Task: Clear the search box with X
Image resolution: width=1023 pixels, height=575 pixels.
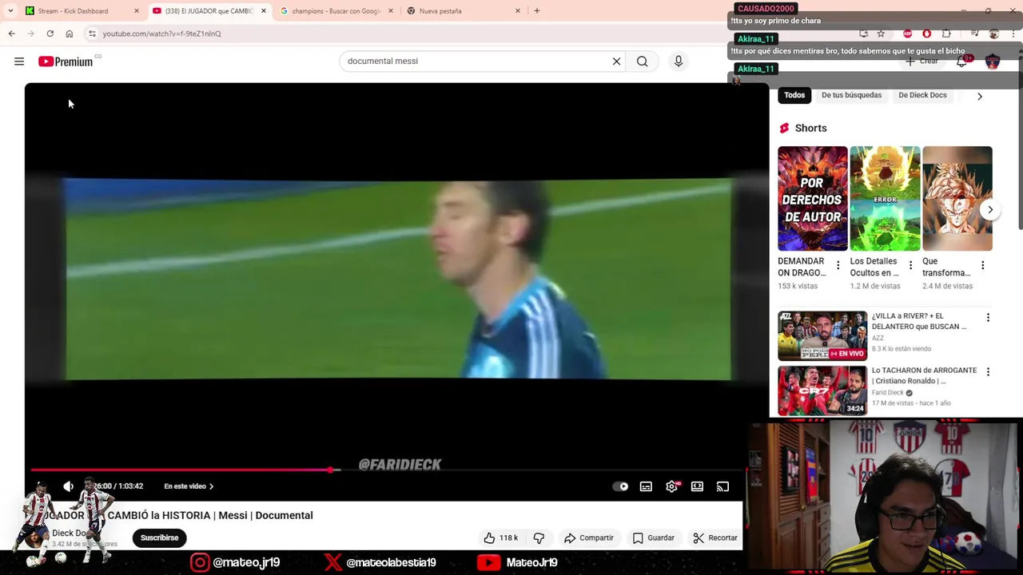Action: 616,61
